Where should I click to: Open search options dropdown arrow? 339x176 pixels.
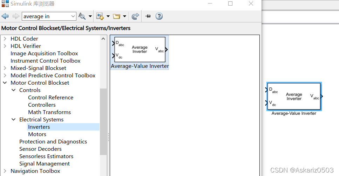point(90,16)
